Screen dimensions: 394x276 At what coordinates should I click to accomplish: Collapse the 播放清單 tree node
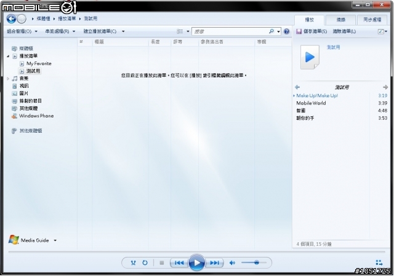tap(8, 56)
